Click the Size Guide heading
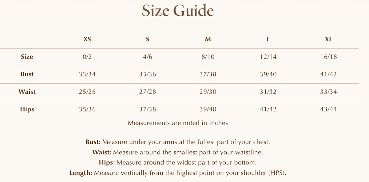The height and width of the screenshot is (182, 369). 178,11
